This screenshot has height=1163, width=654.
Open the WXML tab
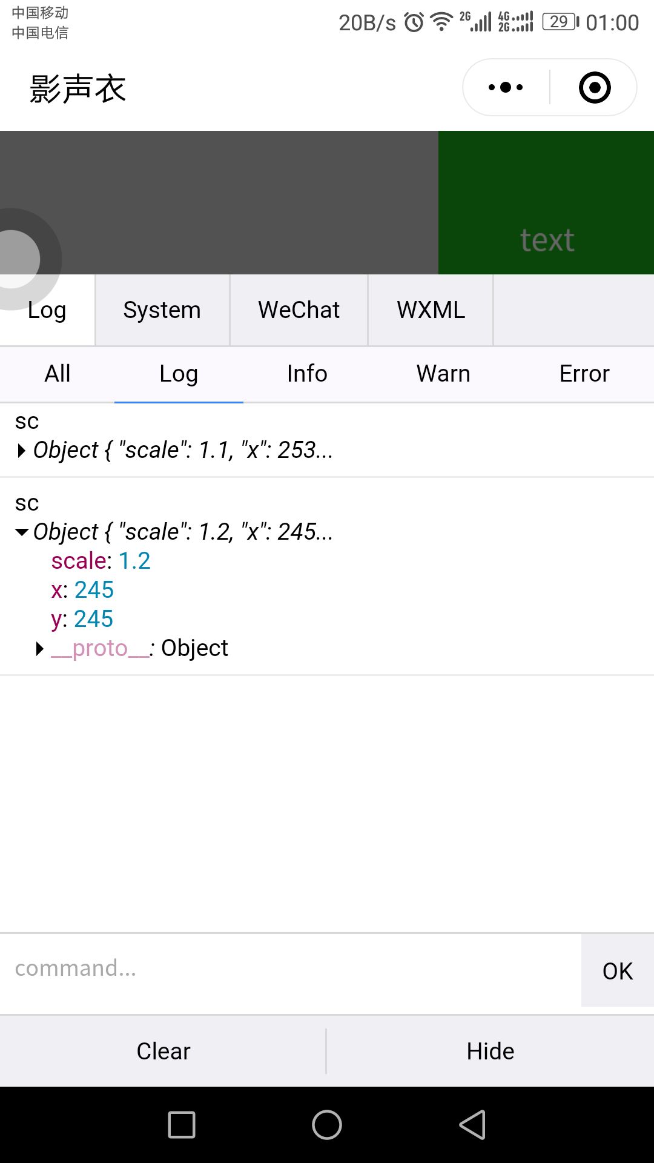pyautogui.click(x=431, y=310)
